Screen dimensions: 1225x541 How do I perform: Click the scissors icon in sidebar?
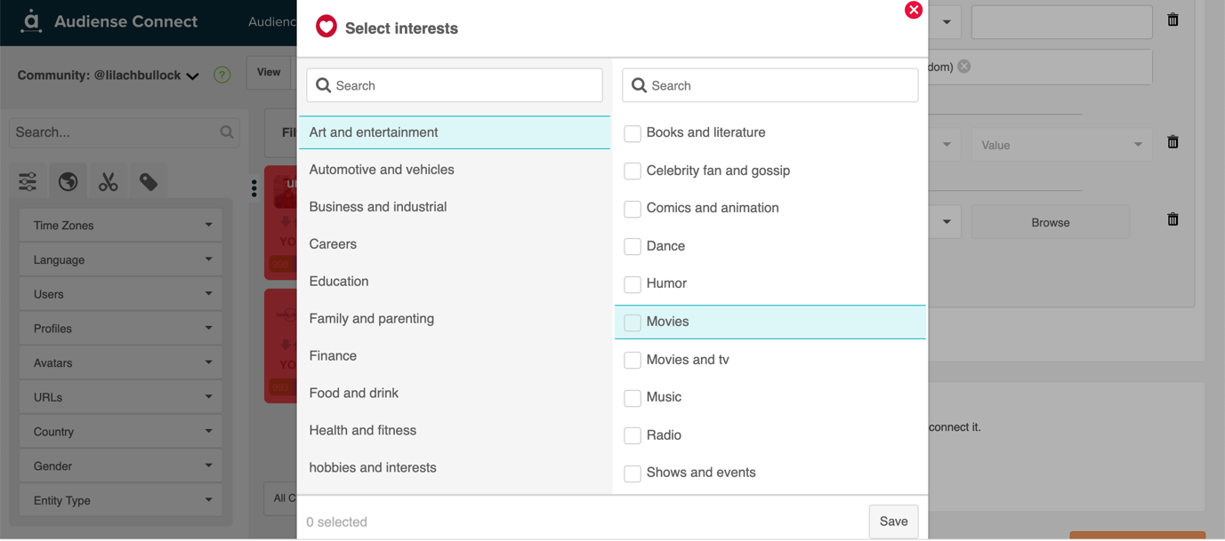point(109,182)
